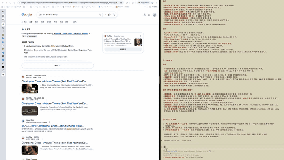
Task: Open the 'python' bookmarks folder
Action: click(47, 7)
